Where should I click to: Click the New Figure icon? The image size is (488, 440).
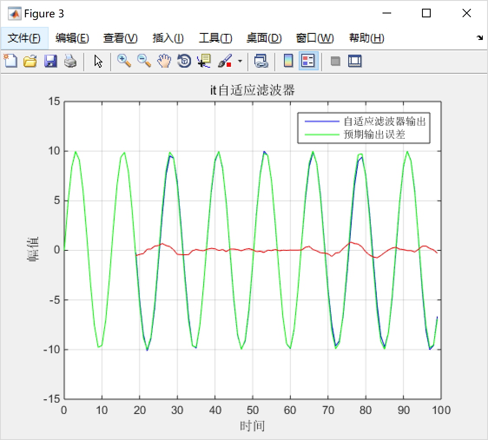[10, 61]
